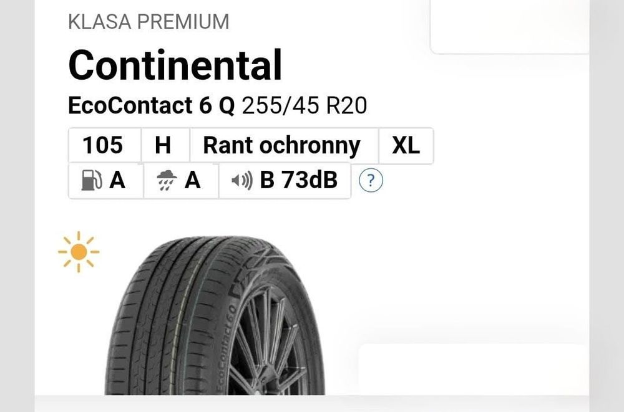The width and height of the screenshot is (624, 412).
Task: Click the 255/45 R20 tire size text
Action: point(304,106)
